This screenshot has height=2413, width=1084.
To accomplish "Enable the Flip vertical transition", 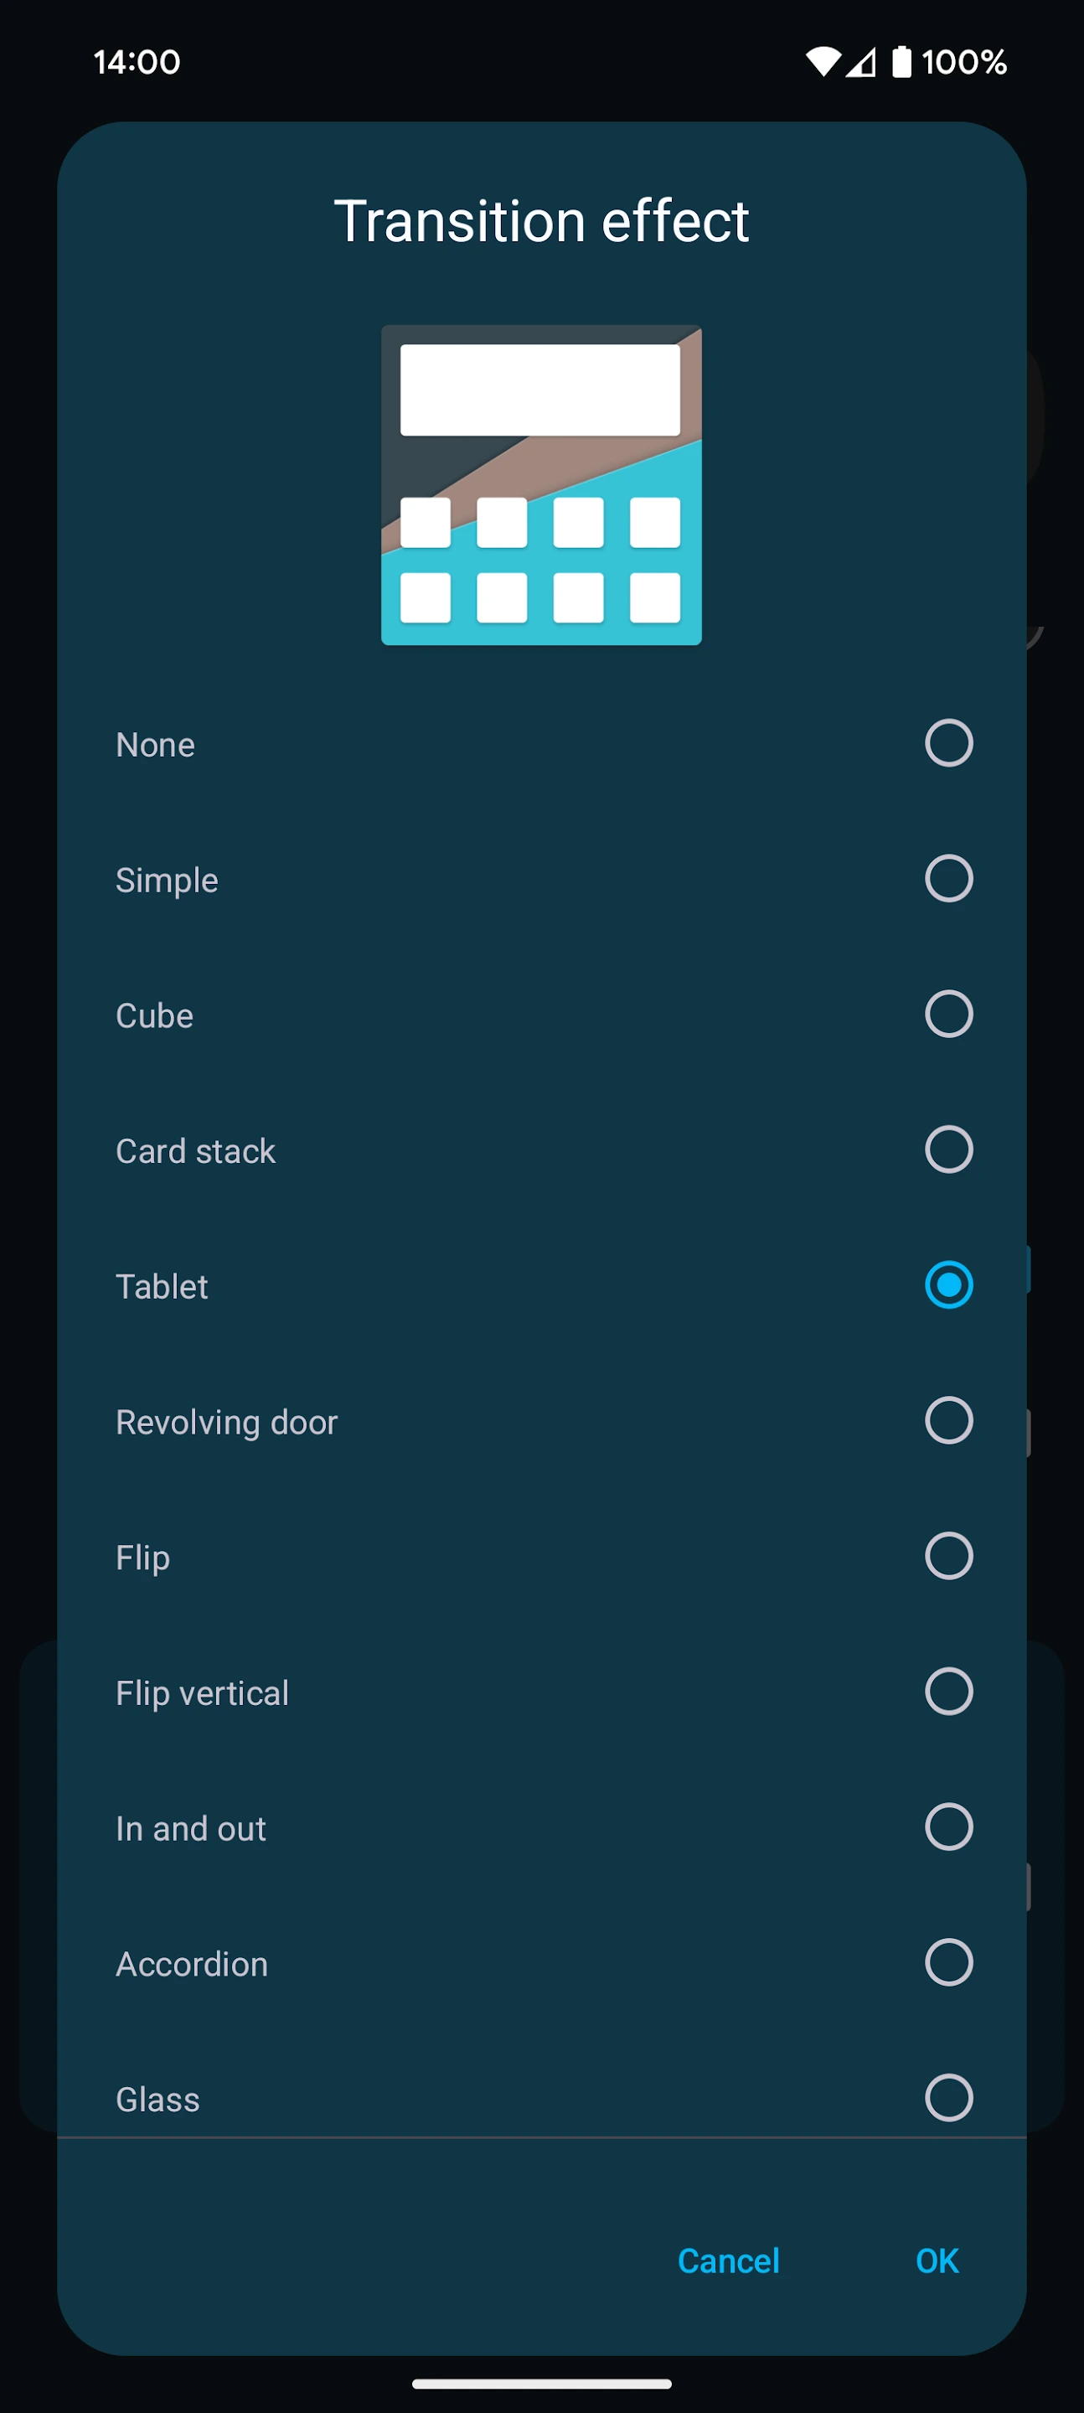I will [949, 1691].
